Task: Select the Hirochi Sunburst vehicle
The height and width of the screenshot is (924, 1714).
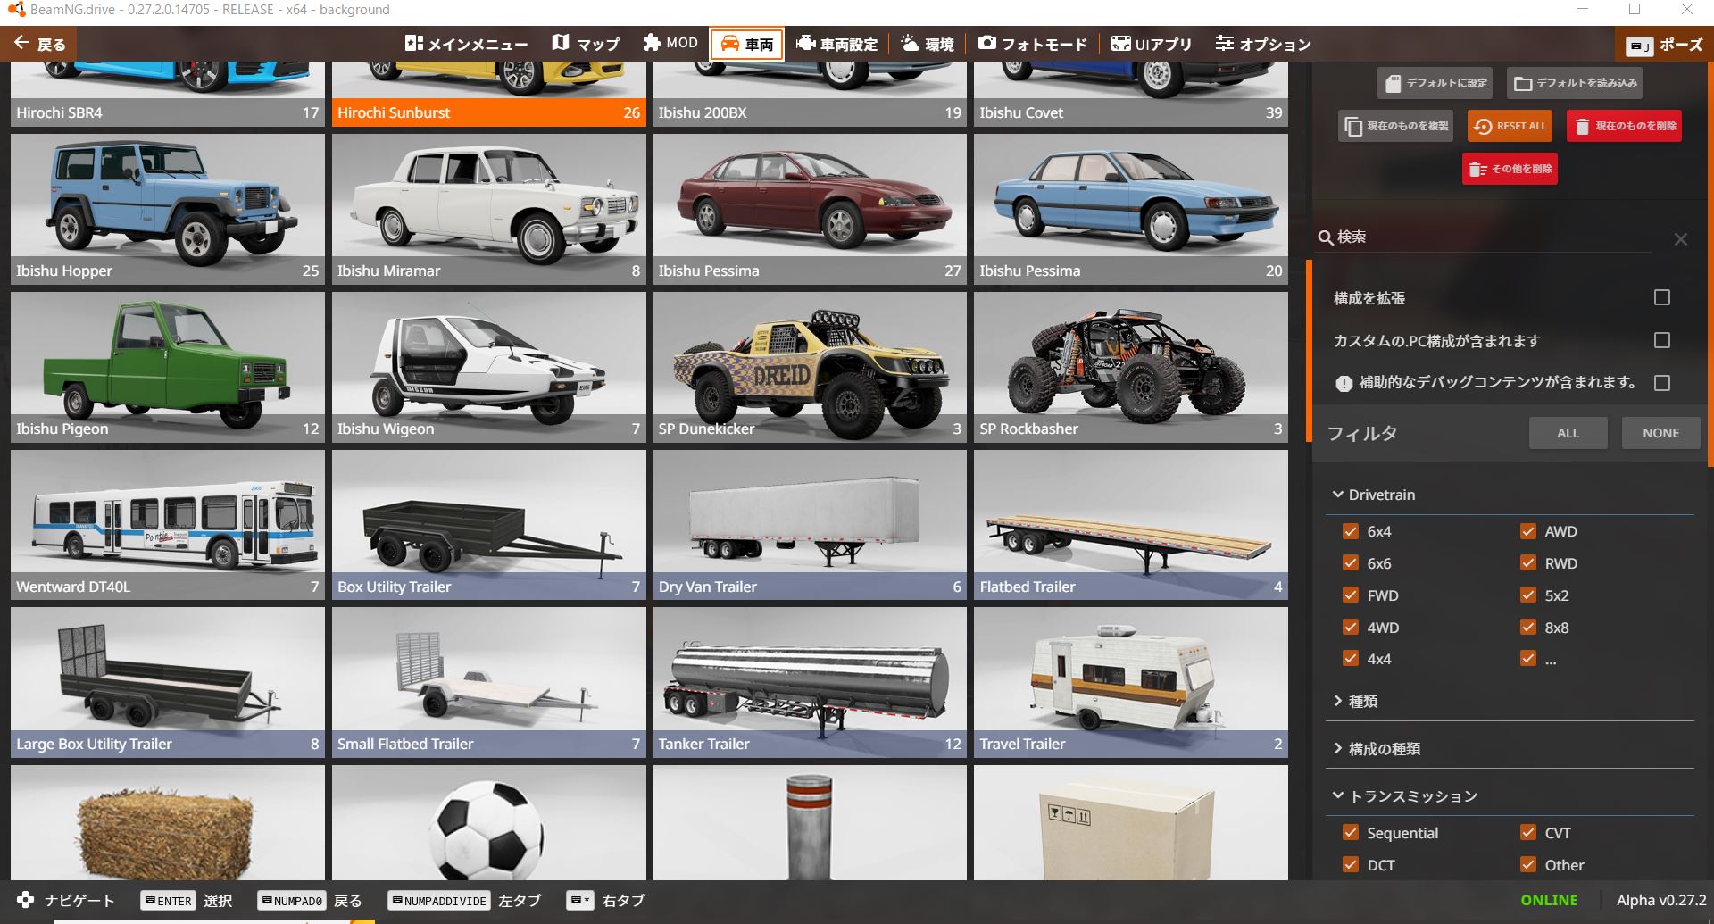Action: click(488, 94)
